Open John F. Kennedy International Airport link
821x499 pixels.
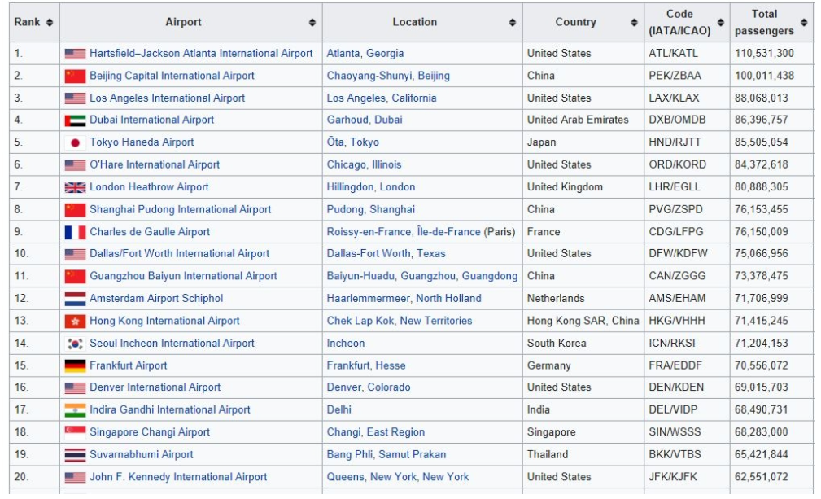click(x=178, y=477)
